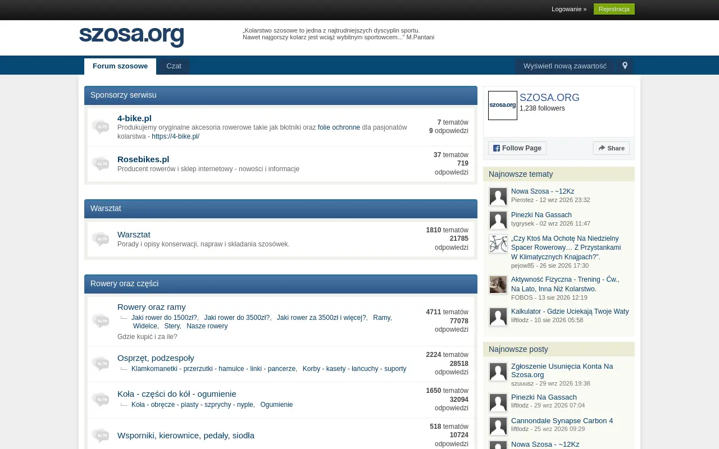Open the Warsztat forum link

pyautogui.click(x=134, y=235)
